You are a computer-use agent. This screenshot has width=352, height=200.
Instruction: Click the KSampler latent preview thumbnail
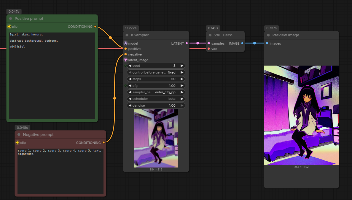click(156, 138)
